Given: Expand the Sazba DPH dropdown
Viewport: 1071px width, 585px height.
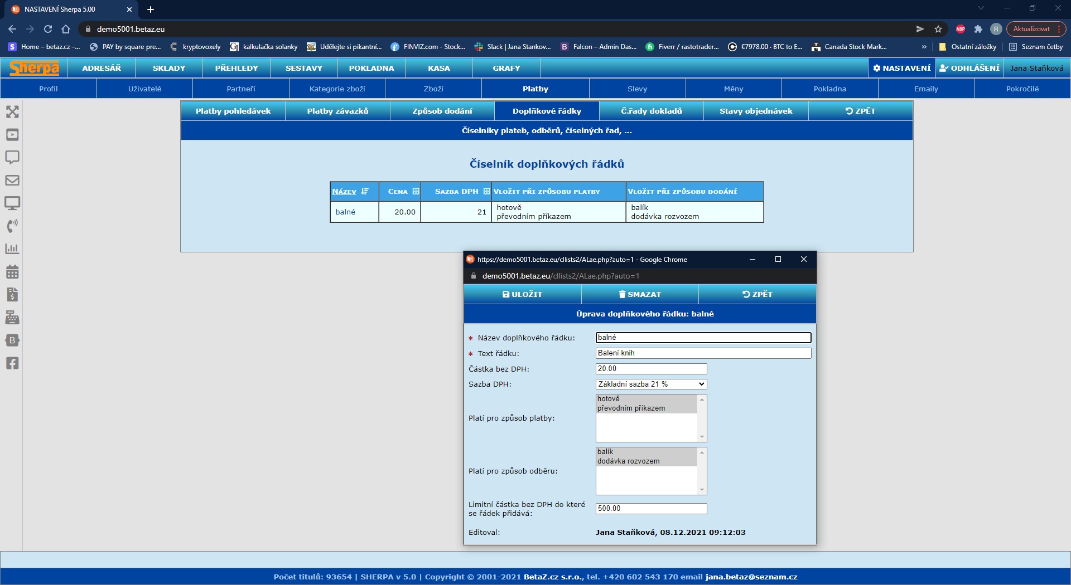Looking at the screenshot, I should point(651,384).
